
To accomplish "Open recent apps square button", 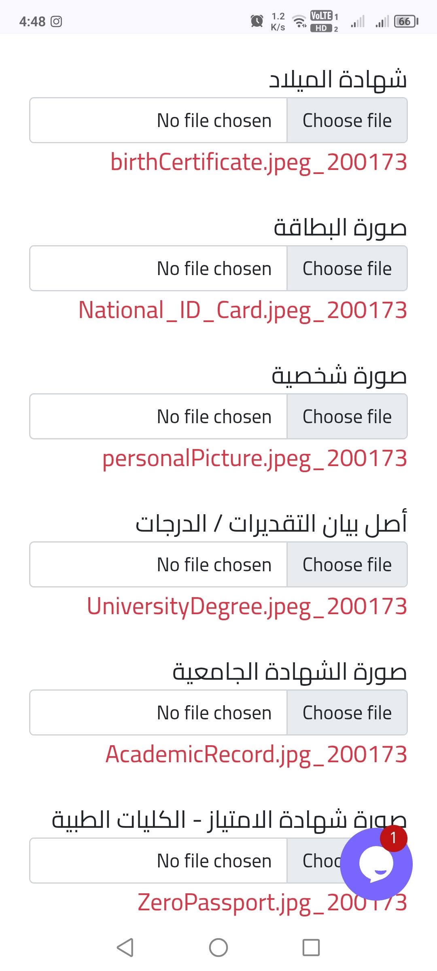I will click(311, 947).
